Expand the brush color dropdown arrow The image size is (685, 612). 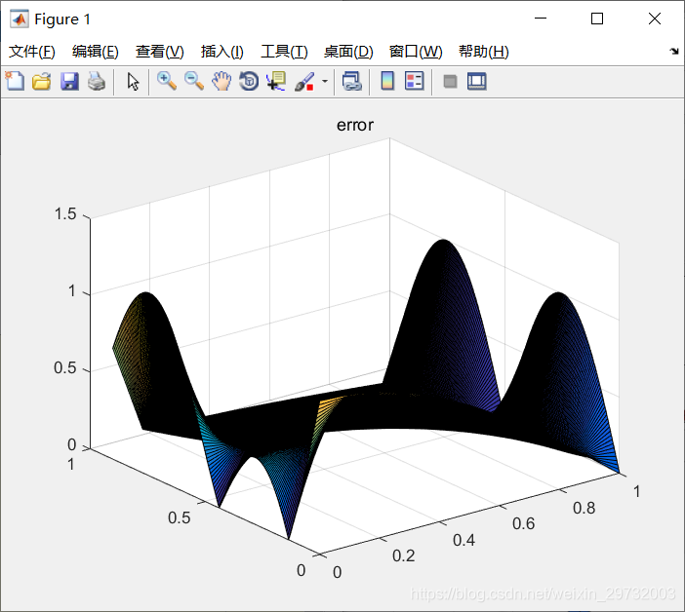tap(325, 81)
